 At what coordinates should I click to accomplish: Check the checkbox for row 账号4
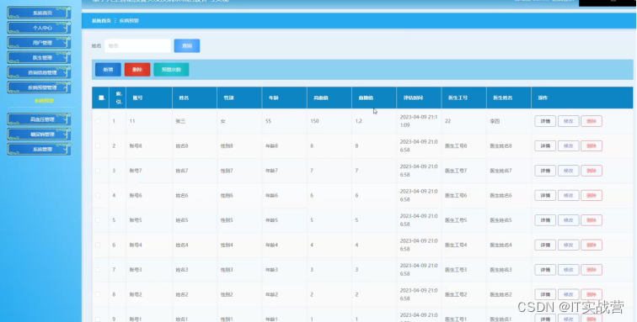(x=98, y=245)
